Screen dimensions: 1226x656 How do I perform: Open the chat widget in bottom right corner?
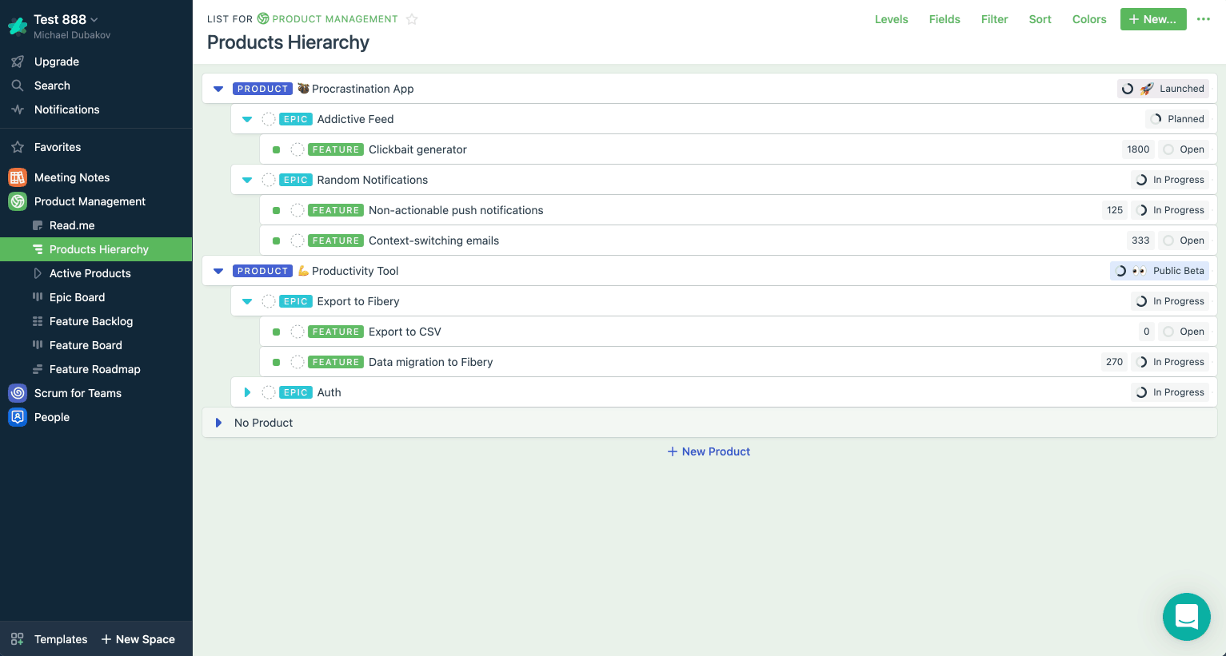coord(1187,617)
